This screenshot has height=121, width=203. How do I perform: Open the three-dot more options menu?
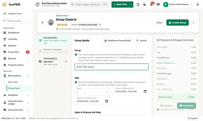193,23
